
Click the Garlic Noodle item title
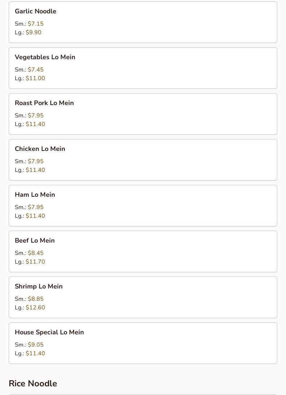pyautogui.click(x=35, y=11)
